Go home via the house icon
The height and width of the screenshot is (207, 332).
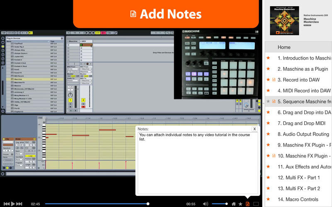click(x=234, y=204)
